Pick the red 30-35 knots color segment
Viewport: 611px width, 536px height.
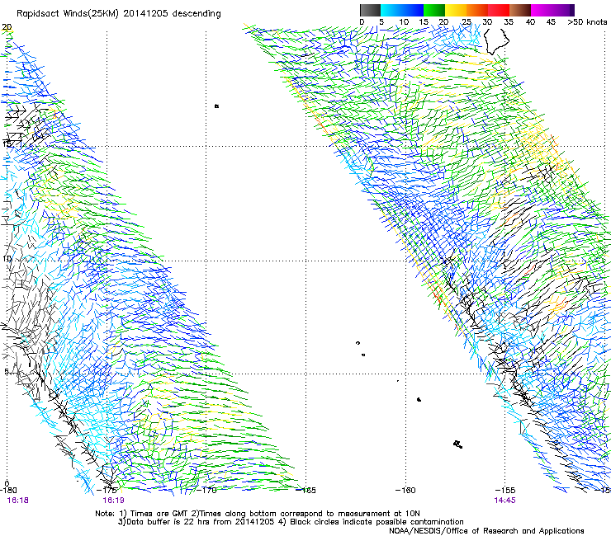[x=499, y=10]
